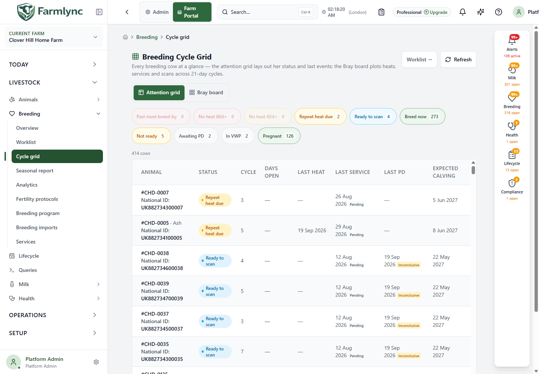
Task: Toggle In VWP filter chip
Action: (x=238, y=136)
